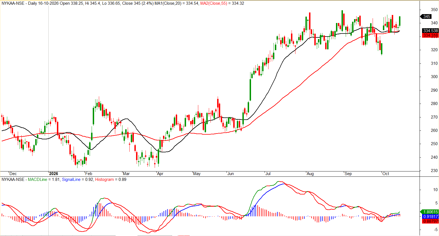Viewport: 439px width, 236px height.
Task: Click the Sep label on the time axis
Action: click(348, 174)
